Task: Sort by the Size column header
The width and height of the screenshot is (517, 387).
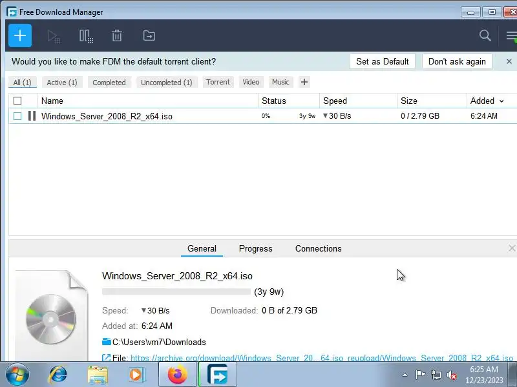Action: 432,101
